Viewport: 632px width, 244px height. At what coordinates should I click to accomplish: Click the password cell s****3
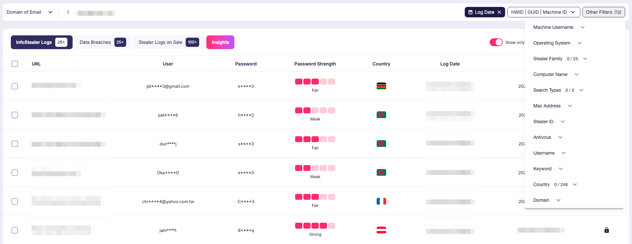246,144
